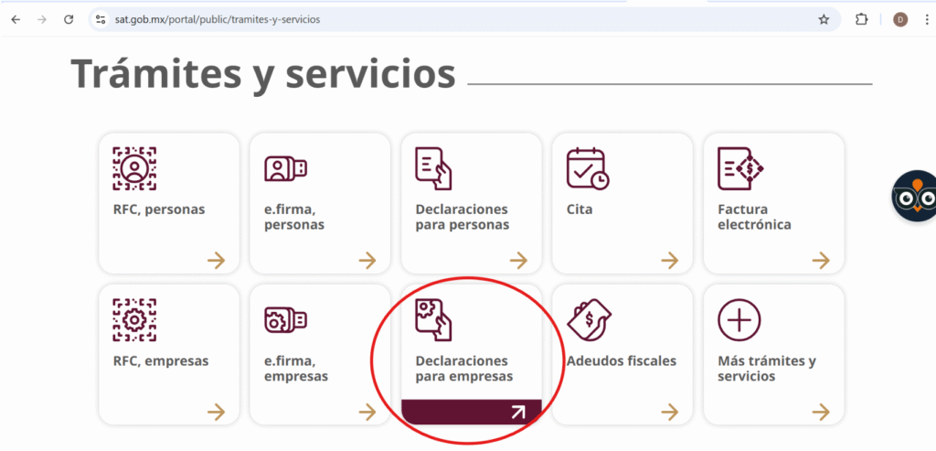Click the Adeudos fiscales money icon
Image resolution: width=936 pixels, height=451 pixels.
click(589, 319)
